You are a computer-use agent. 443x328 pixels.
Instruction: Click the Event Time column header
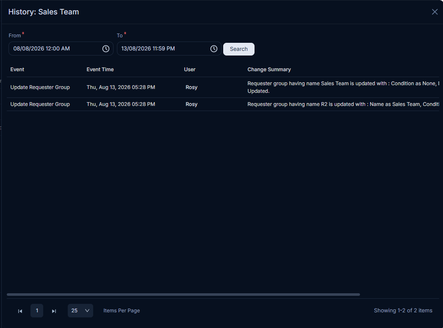coord(100,69)
